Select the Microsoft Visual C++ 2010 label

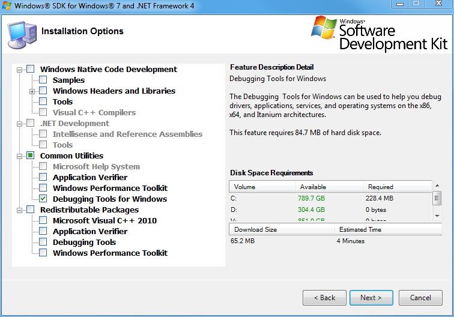click(104, 220)
